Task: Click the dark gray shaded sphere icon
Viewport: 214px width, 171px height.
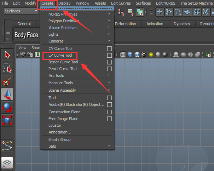Action: [x=165, y=55]
